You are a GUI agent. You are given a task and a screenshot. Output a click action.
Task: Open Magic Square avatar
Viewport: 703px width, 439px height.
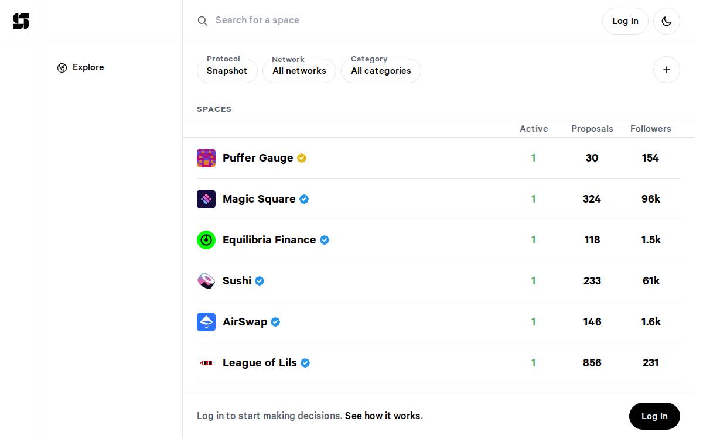(x=206, y=199)
